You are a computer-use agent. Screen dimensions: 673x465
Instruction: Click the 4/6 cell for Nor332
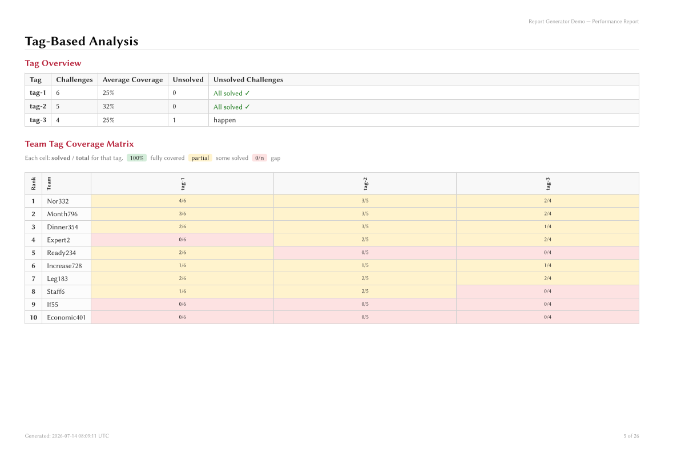(x=183, y=201)
